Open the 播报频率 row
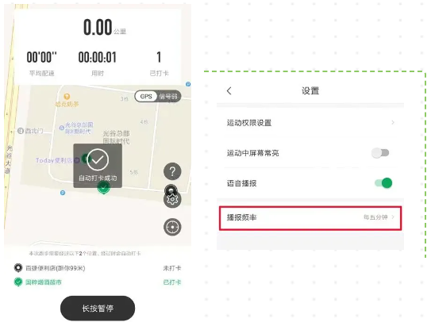Viewport: 431px width, 322px height. [310, 218]
